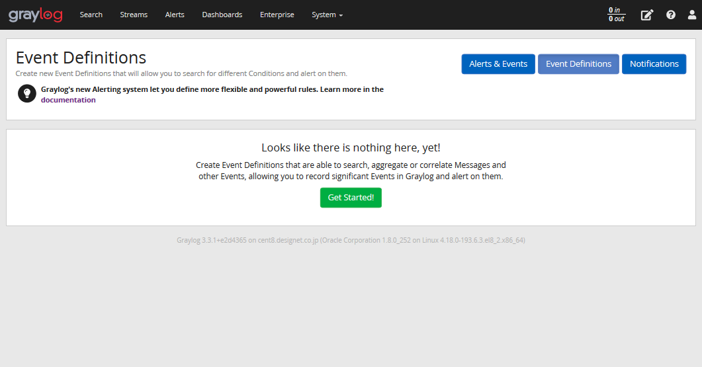Click the lightbulb hint icon
Image resolution: width=702 pixels, height=367 pixels.
pos(27,93)
